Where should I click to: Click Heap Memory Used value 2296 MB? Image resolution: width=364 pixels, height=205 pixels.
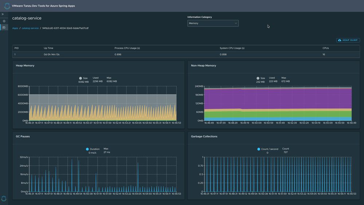point(98,81)
